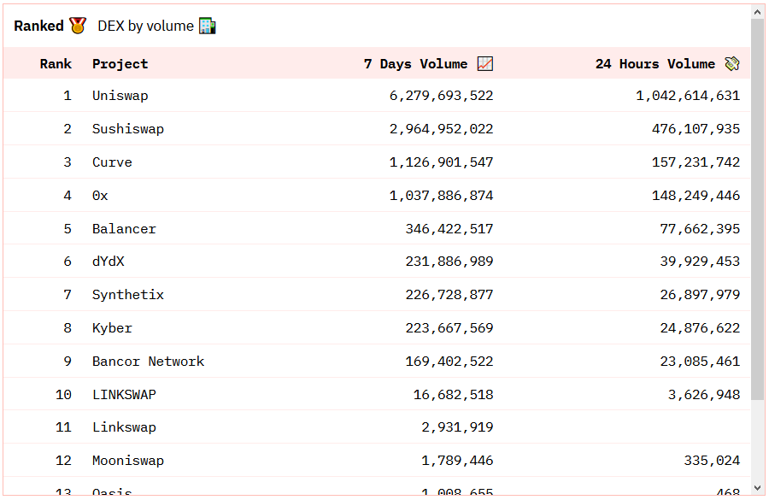Viewport: 769px width, 500px height.
Task: Select LINKSWAP 7-day volume 16,682,518
Action: 453,395
